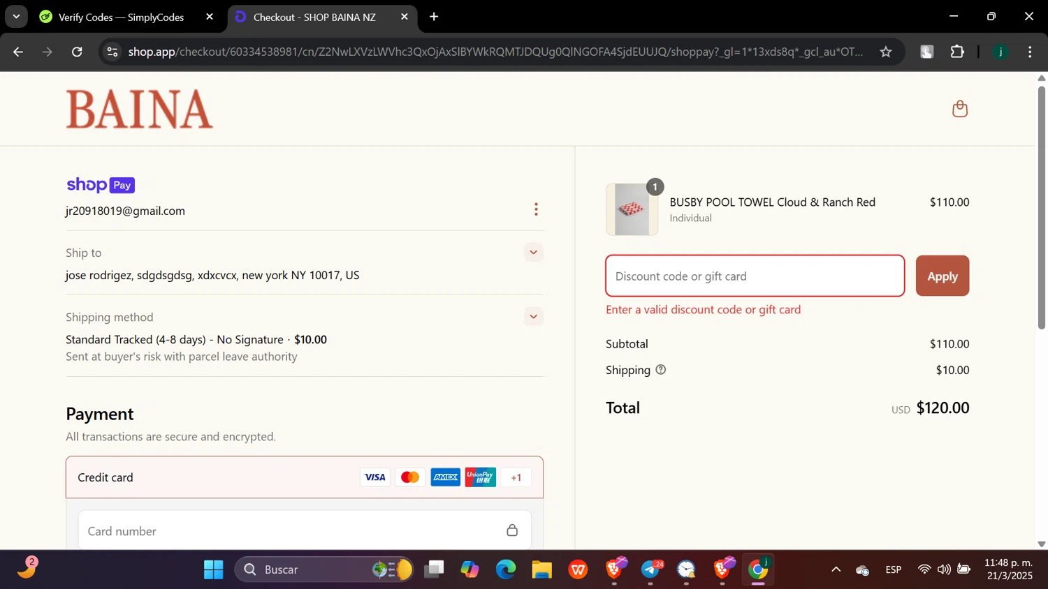Open Shop Pay account options menu

pyautogui.click(x=536, y=209)
